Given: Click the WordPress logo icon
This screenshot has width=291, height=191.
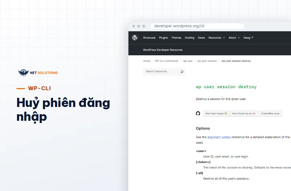Looking at the screenshot, I should pyautogui.click(x=135, y=38).
